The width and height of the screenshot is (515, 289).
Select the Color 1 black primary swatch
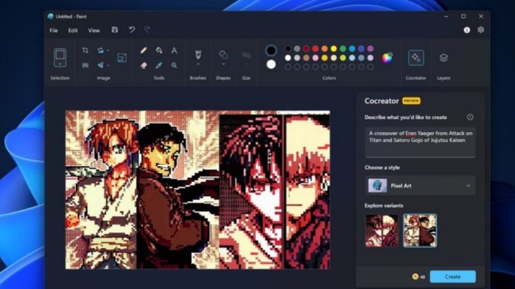tap(271, 51)
